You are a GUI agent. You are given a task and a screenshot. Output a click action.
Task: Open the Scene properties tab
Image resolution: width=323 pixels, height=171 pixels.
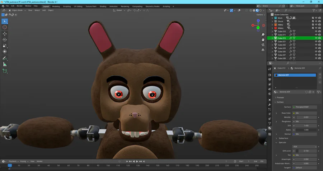pos(270,89)
